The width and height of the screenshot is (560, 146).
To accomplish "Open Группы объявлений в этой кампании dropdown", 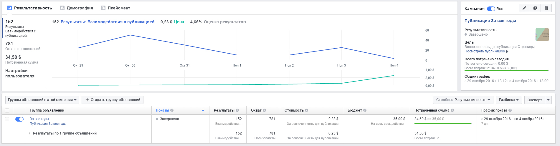I will tap(42, 100).
